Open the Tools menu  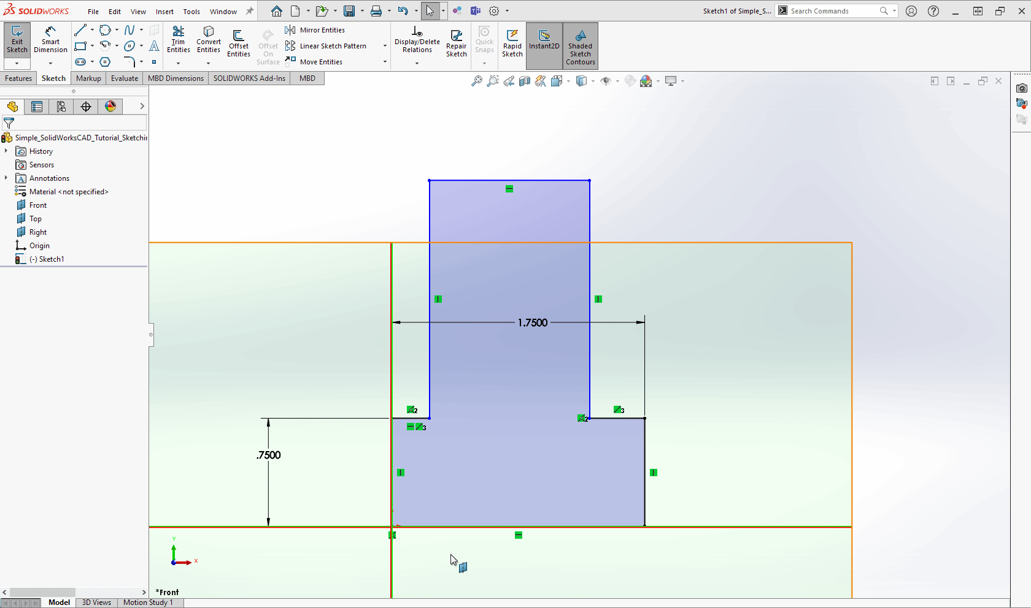[191, 11]
